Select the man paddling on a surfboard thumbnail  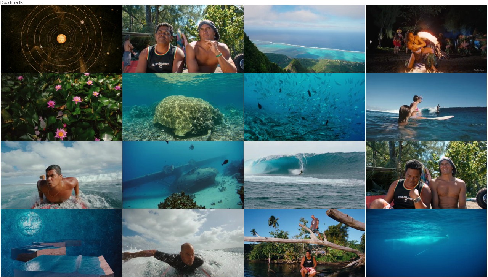61,175
